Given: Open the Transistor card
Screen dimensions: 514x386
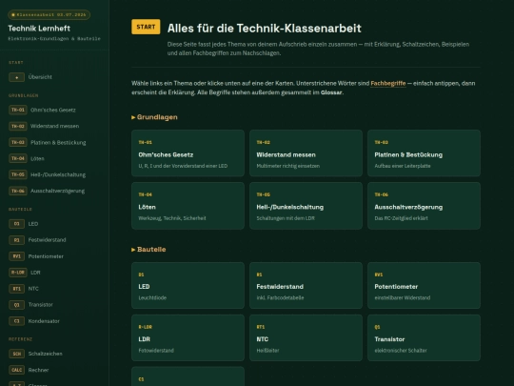Looking at the screenshot, I should 424,337.
